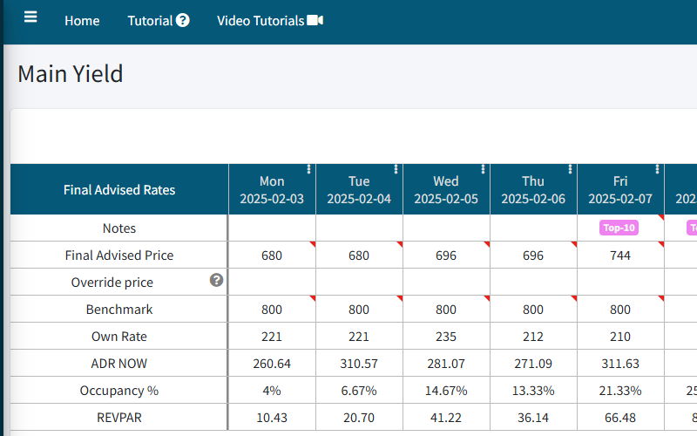
Task: Click the Top-10 tag on Friday
Action: point(619,228)
